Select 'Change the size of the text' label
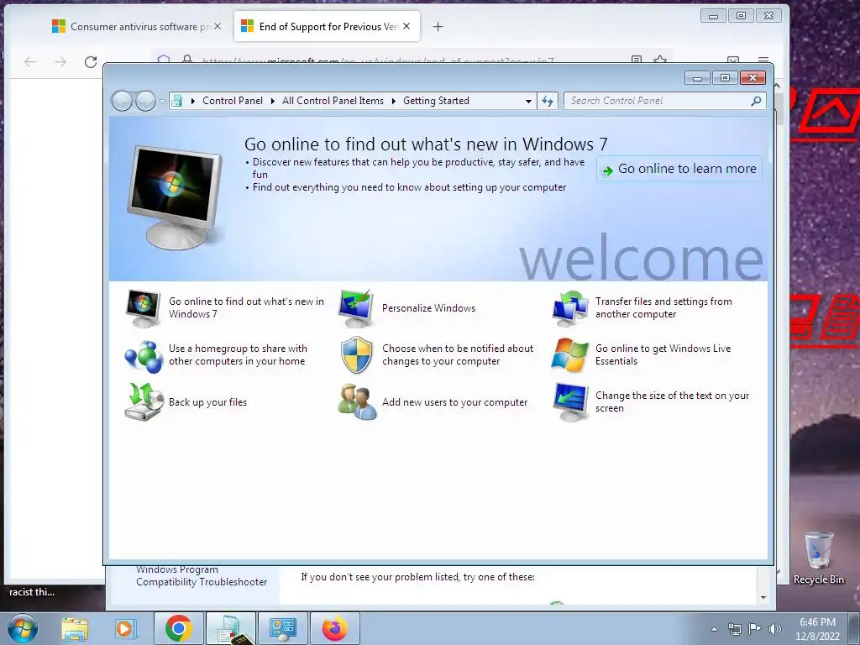This screenshot has height=645, width=860. pyautogui.click(x=673, y=402)
